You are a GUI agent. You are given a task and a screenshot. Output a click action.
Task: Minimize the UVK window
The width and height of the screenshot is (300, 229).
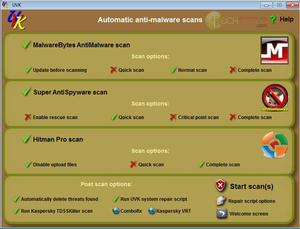pyautogui.click(x=266, y=5)
